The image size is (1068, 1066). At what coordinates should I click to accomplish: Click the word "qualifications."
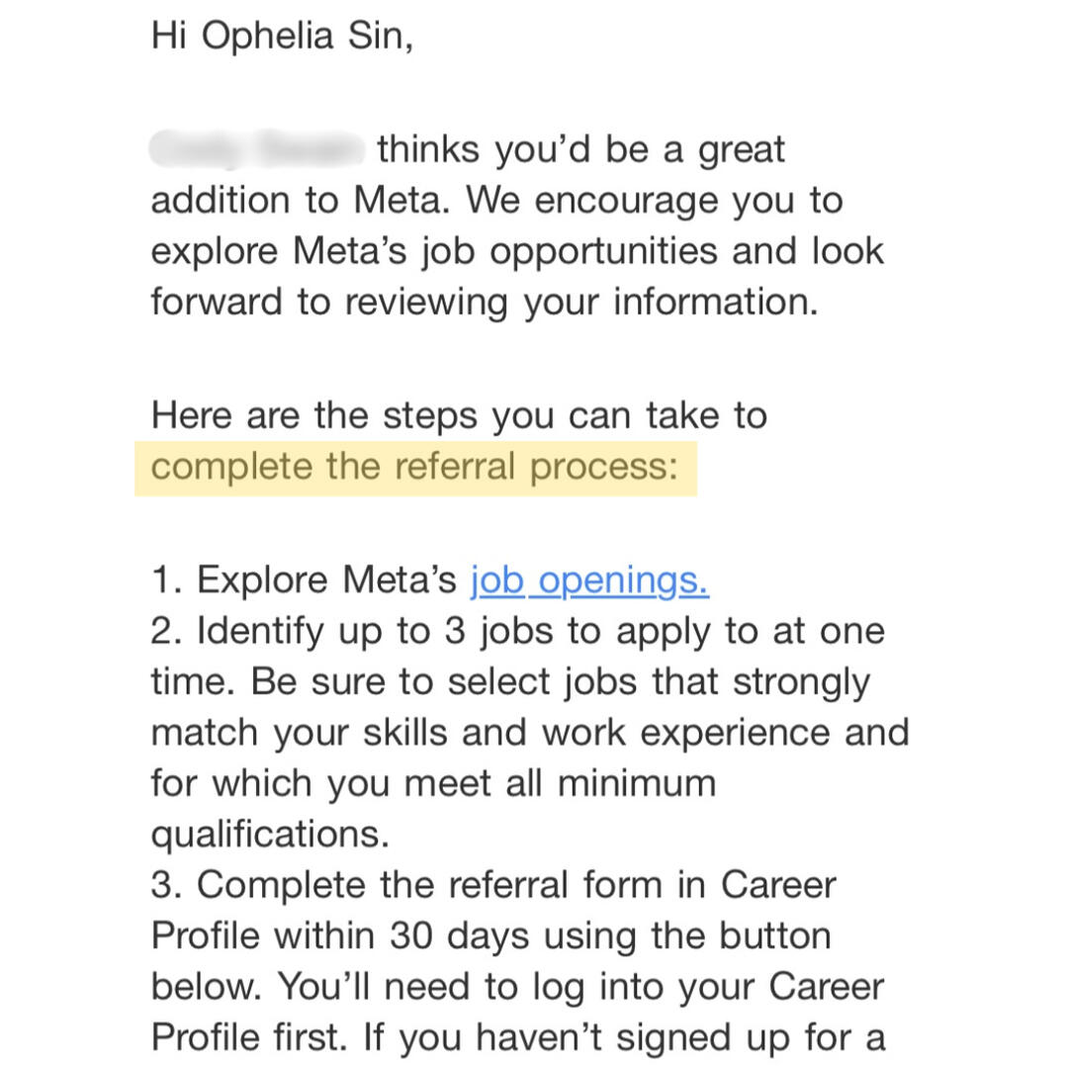click(270, 835)
